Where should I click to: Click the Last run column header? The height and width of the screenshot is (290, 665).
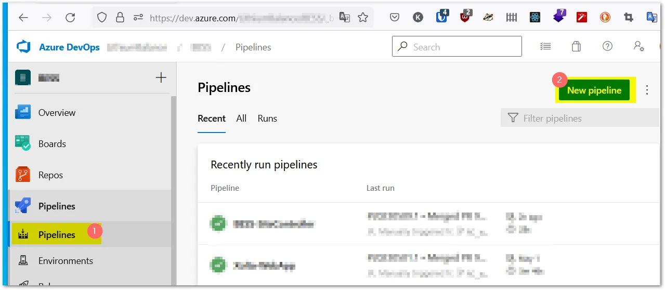(x=381, y=188)
